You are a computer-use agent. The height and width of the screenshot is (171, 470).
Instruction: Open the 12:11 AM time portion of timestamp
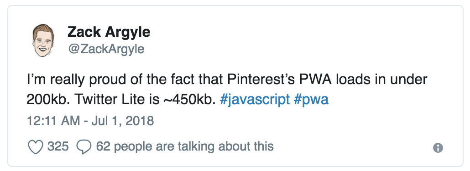tap(53, 121)
